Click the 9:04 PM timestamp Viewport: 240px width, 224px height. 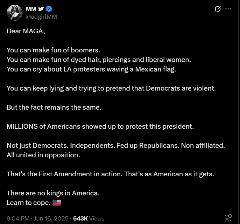(18, 219)
